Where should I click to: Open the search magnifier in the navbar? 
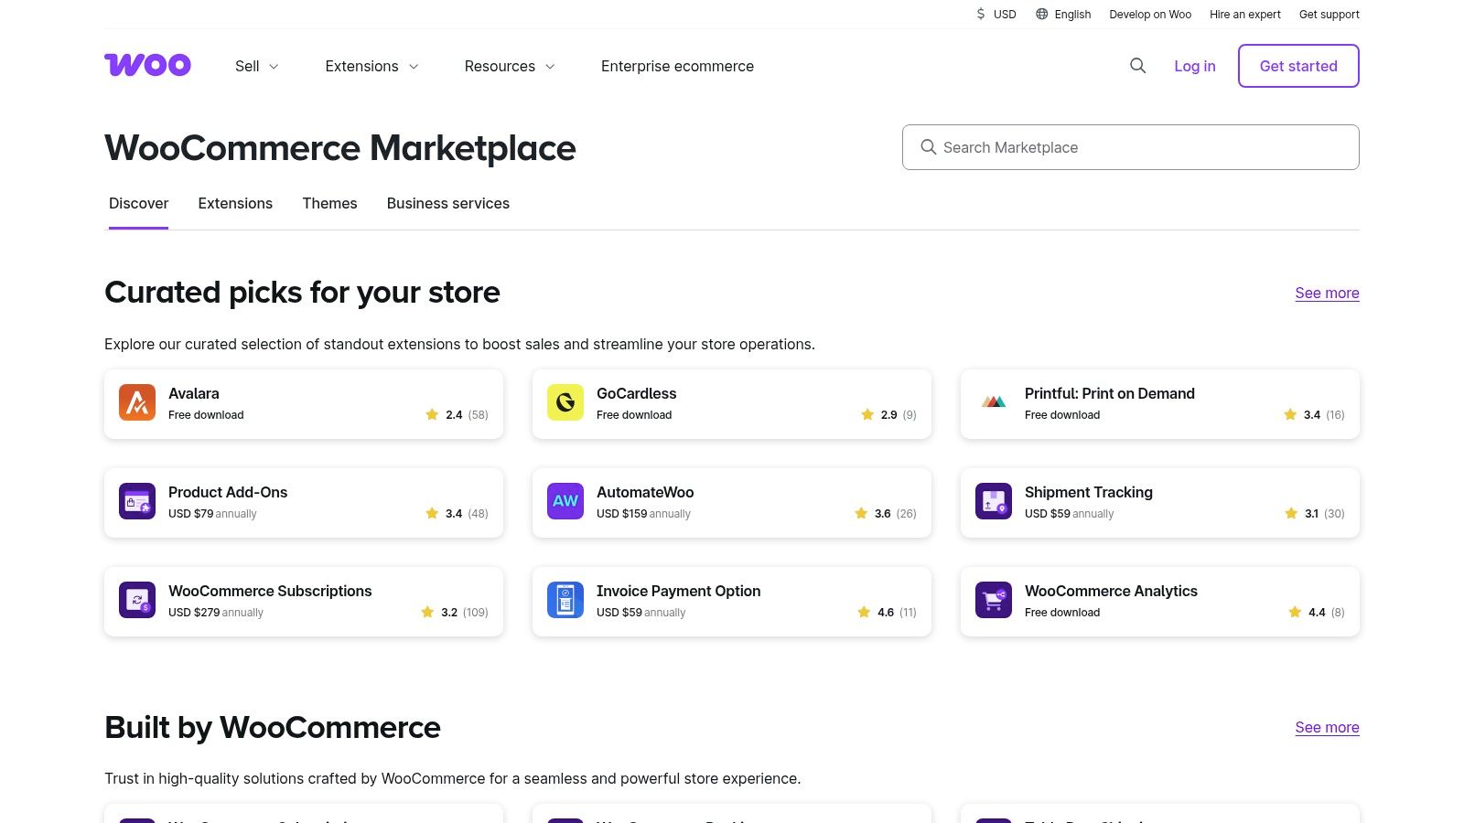[x=1137, y=66]
